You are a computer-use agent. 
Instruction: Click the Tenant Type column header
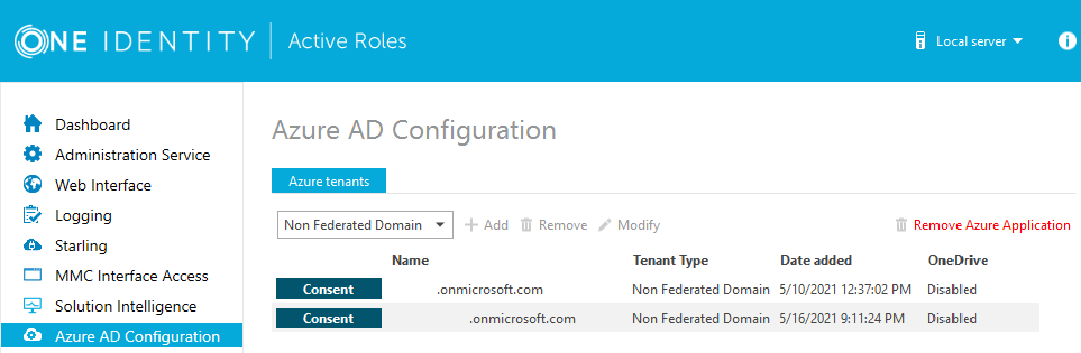pyautogui.click(x=671, y=261)
